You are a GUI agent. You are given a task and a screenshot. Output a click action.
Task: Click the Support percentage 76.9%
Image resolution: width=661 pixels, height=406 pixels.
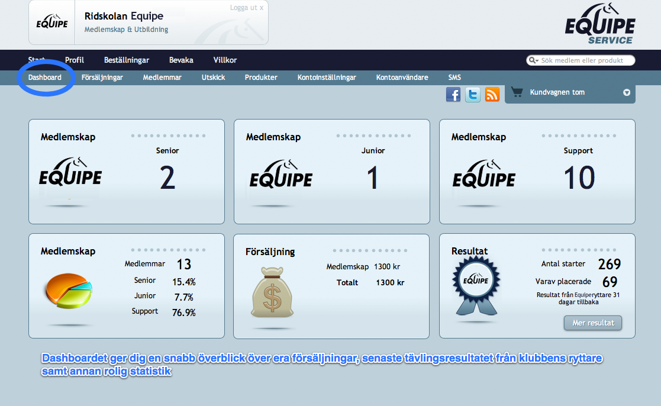(x=184, y=312)
